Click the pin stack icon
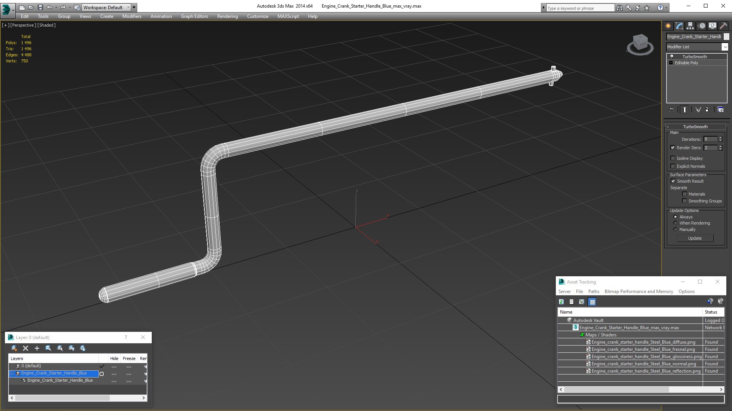732x411 pixels. (671, 110)
